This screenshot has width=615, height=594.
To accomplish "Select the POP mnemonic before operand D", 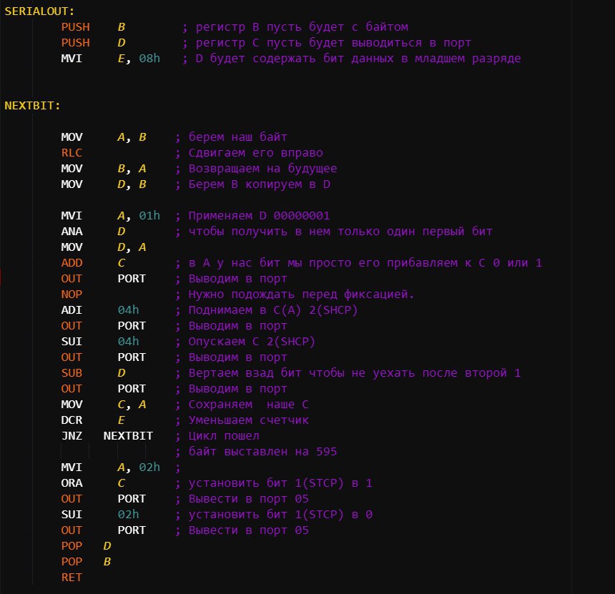I will pos(72,545).
